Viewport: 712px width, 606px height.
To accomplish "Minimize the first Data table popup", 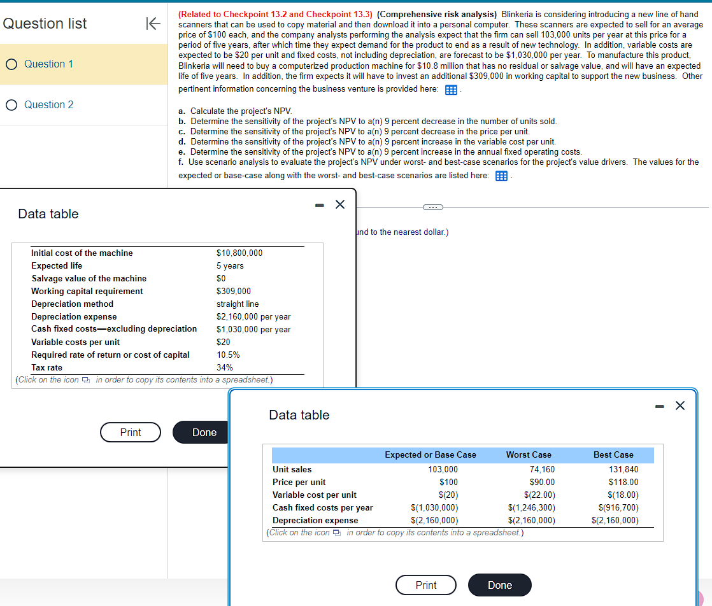I will [x=318, y=204].
